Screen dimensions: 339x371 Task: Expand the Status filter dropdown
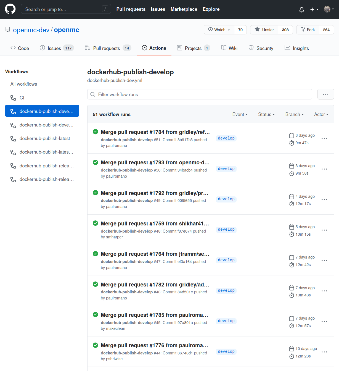(x=266, y=114)
